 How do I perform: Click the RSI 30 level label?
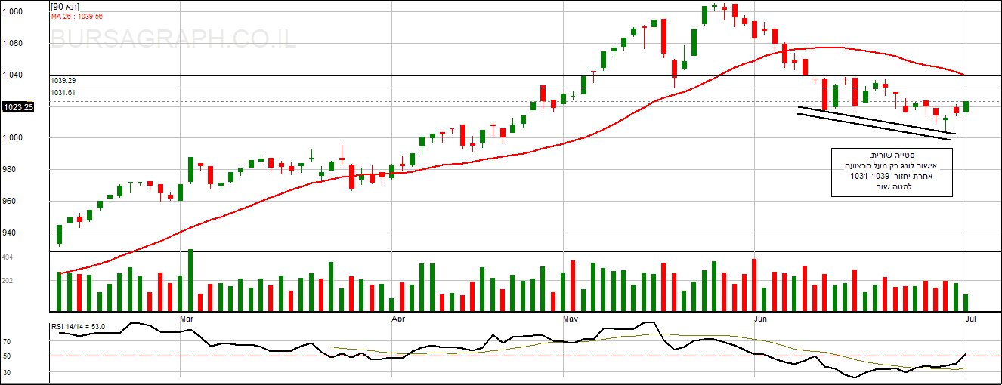tap(7, 372)
